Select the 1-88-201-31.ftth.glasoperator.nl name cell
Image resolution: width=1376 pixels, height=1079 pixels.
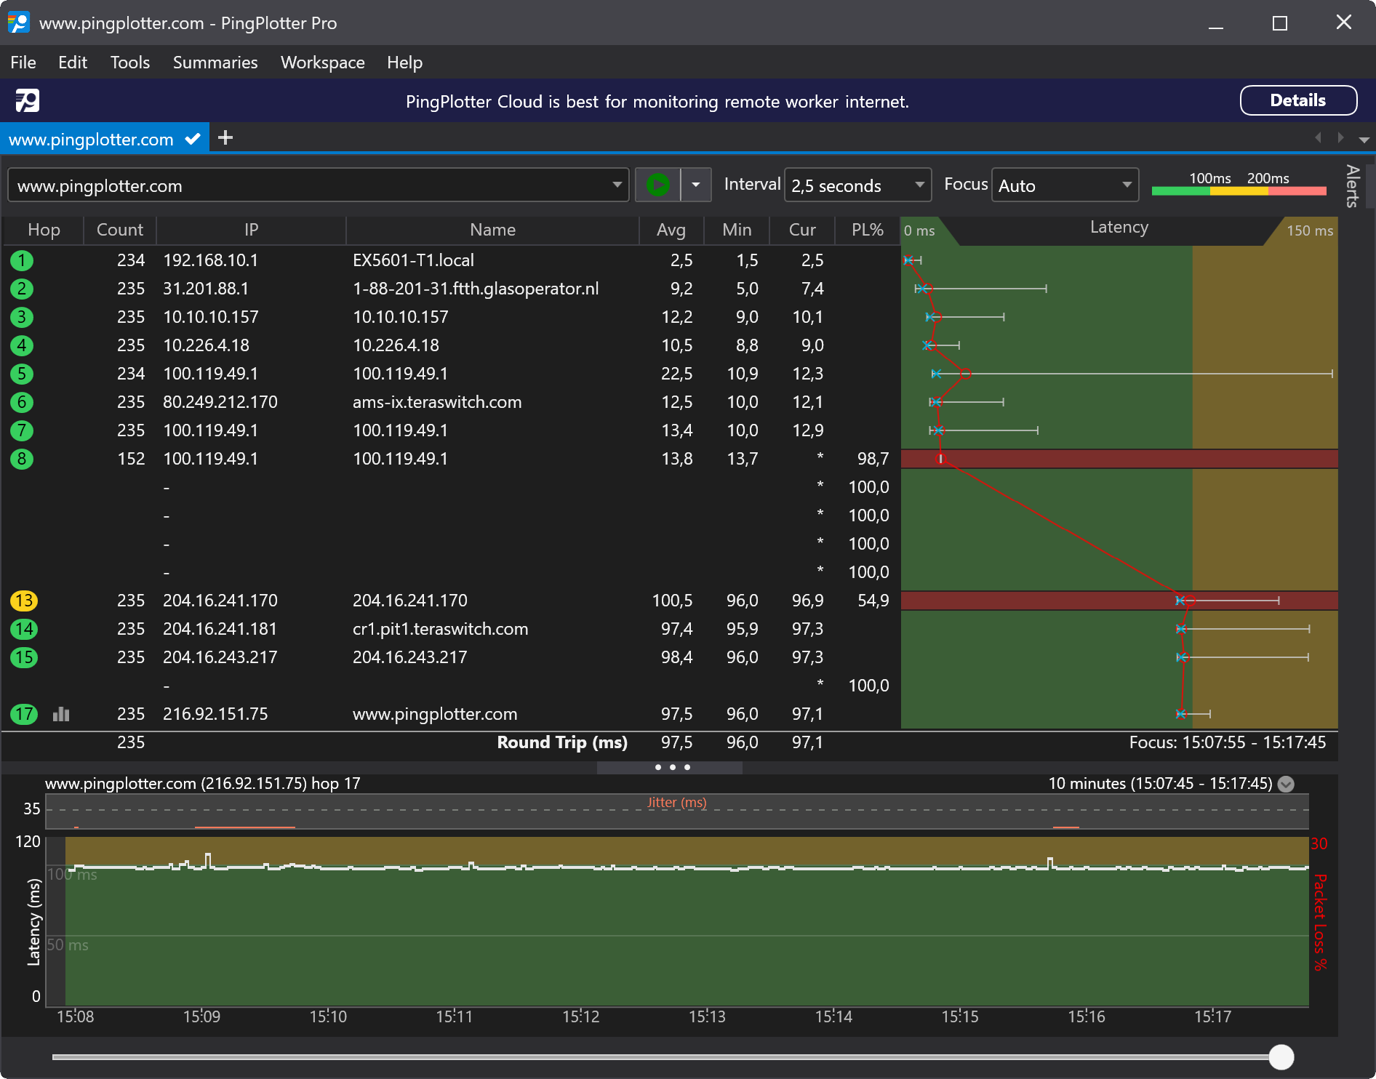pos(476,289)
